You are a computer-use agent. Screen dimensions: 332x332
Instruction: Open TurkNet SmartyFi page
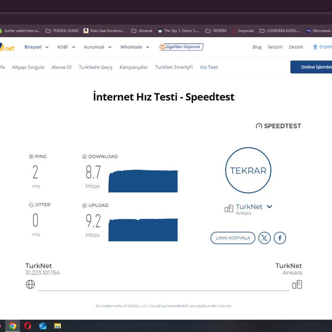coord(174,67)
